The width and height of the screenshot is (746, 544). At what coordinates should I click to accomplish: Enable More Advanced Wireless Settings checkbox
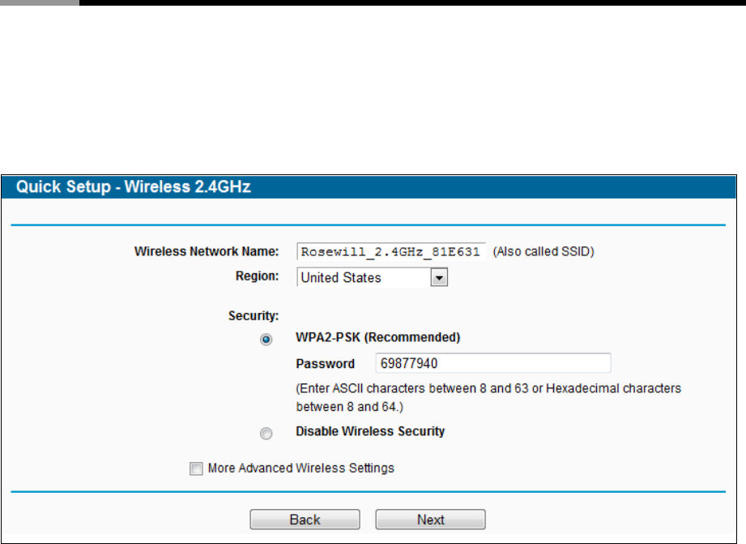[x=196, y=469]
